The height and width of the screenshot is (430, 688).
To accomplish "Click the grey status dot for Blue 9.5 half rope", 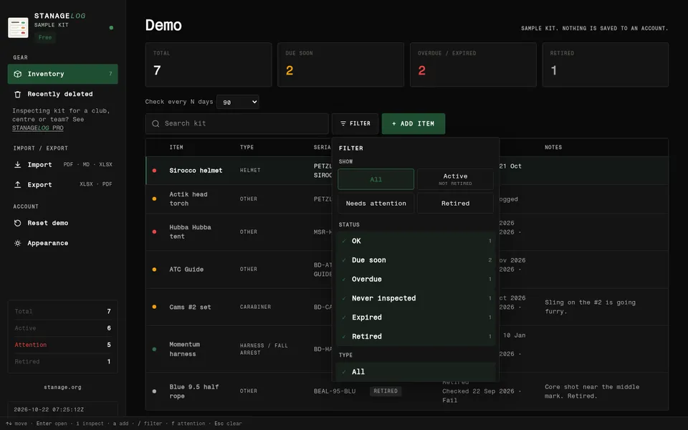I will tap(155, 391).
